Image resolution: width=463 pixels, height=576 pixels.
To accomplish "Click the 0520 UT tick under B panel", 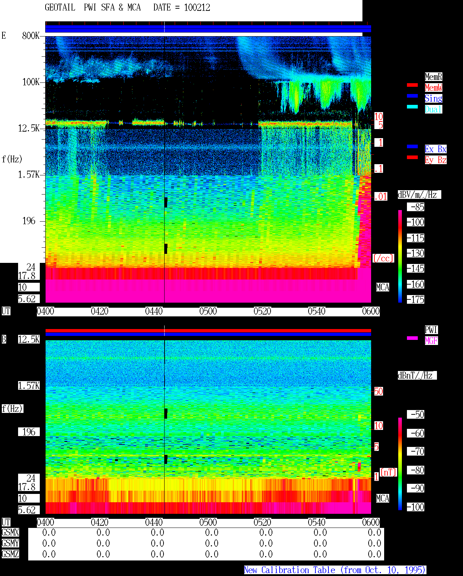I will pos(262,522).
